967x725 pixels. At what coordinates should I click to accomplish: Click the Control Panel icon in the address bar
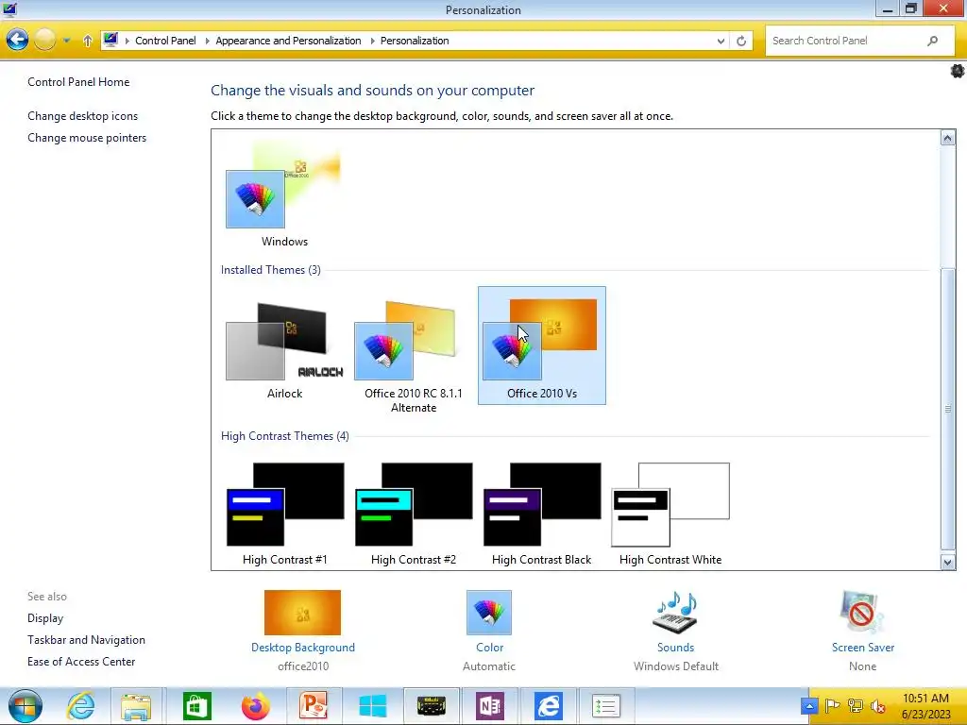click(x=110, y=40)
